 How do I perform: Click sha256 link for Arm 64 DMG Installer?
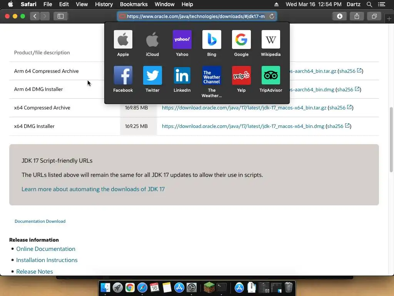pos(345,89)
